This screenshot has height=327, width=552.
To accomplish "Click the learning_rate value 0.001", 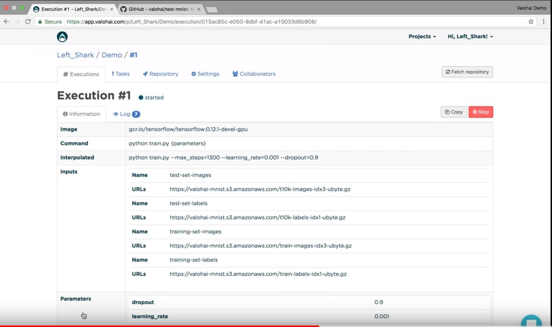I will pos(381,316).
